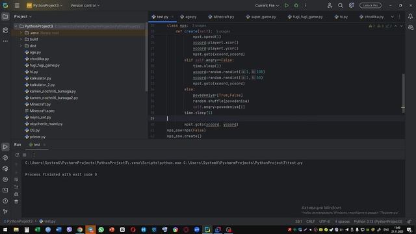Switch to the age.py editor tab
This screenshot has height=234, width=416.
188,17
